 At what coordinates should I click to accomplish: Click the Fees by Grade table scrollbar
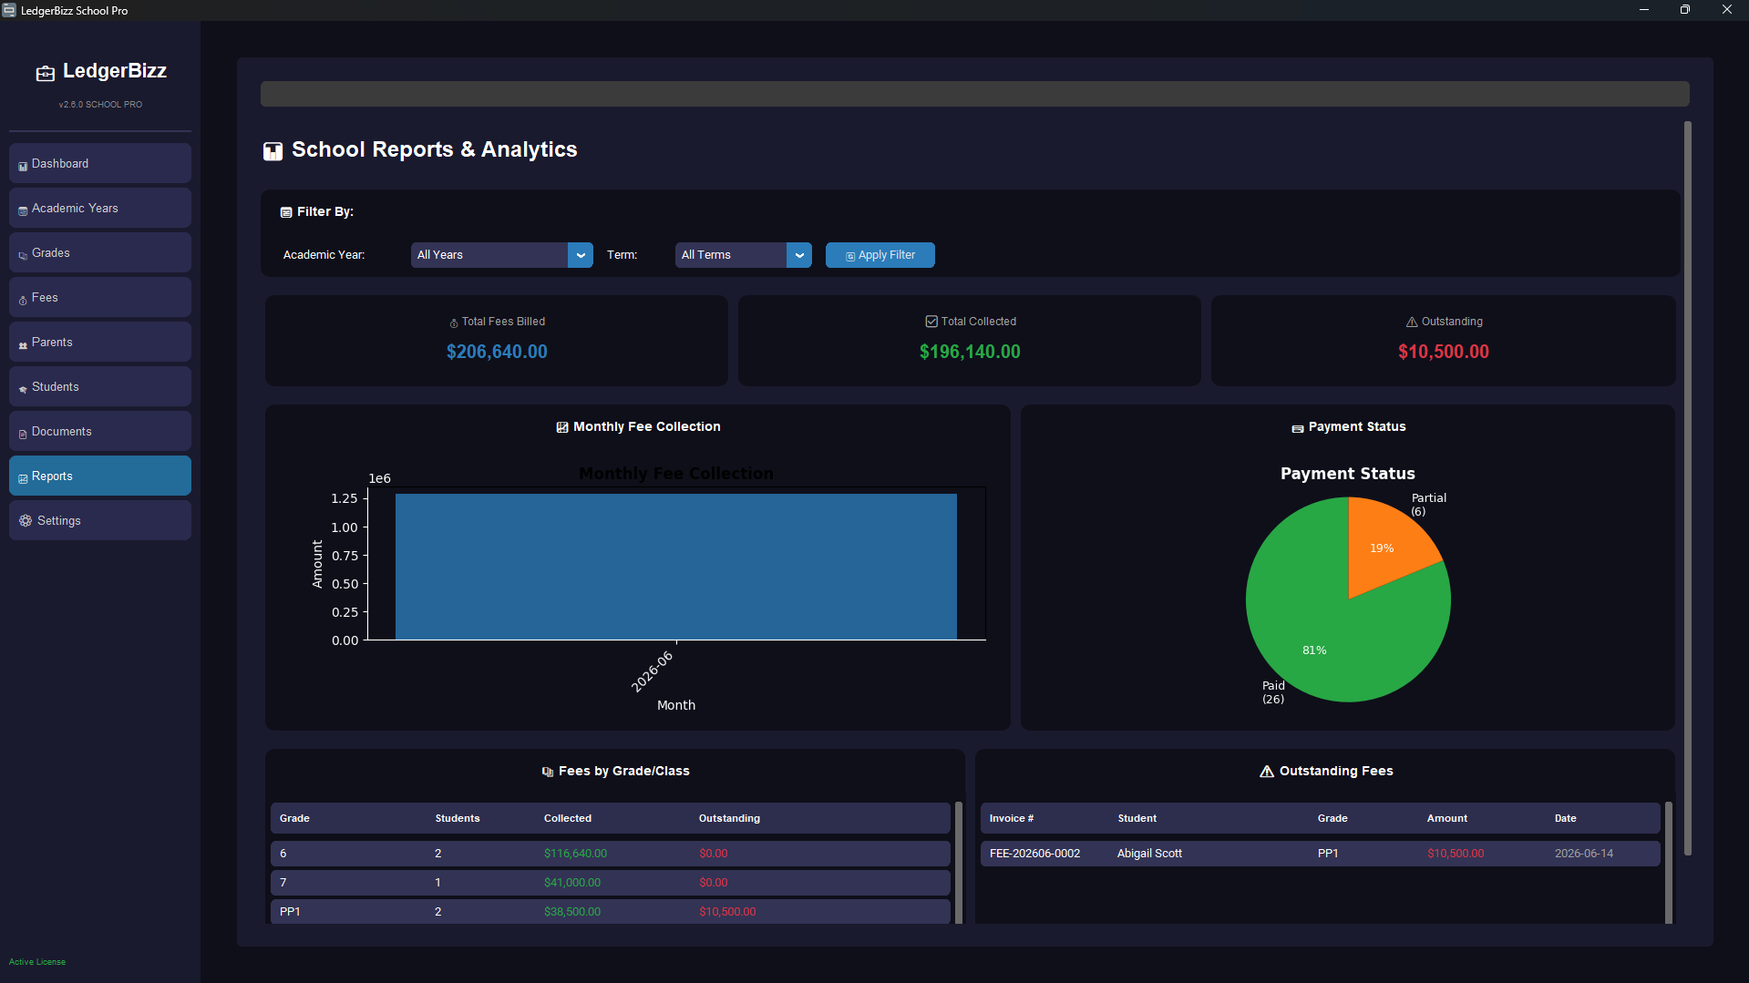[x=958, y=863]
